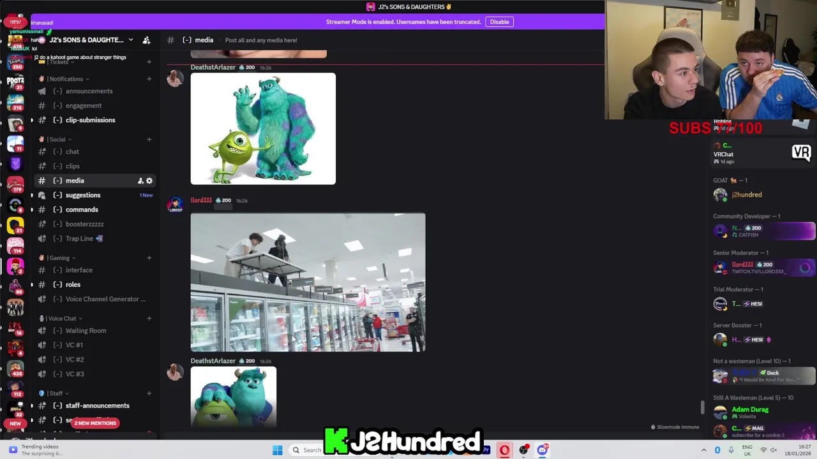Screen dimensions: 817x459
Task: Add a channel to Gaming category
Action: point(149,258)
